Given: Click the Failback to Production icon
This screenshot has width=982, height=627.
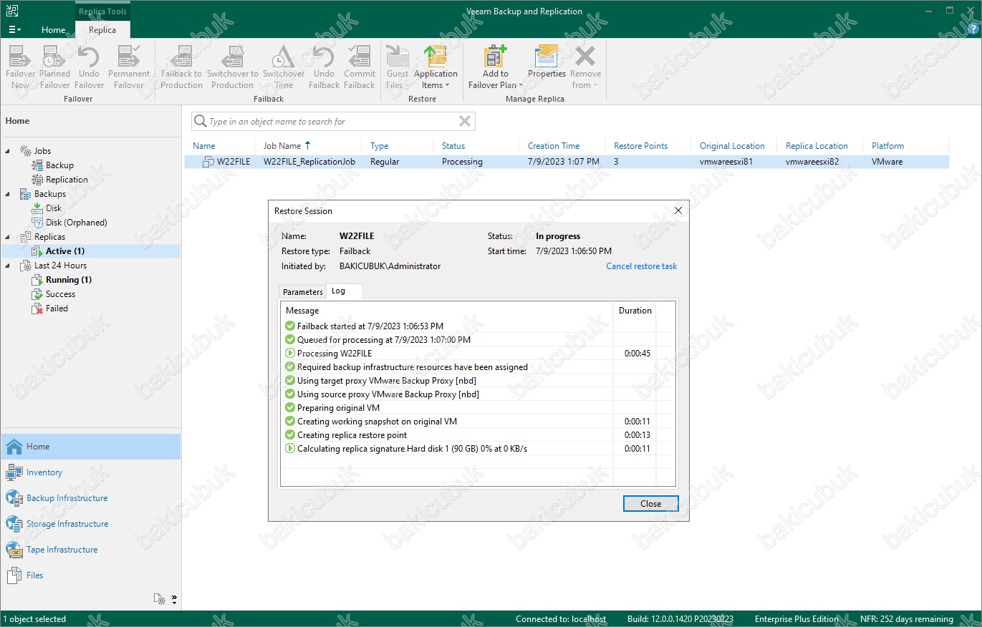Looking at the screenshot, I should [x=181, y=67].
